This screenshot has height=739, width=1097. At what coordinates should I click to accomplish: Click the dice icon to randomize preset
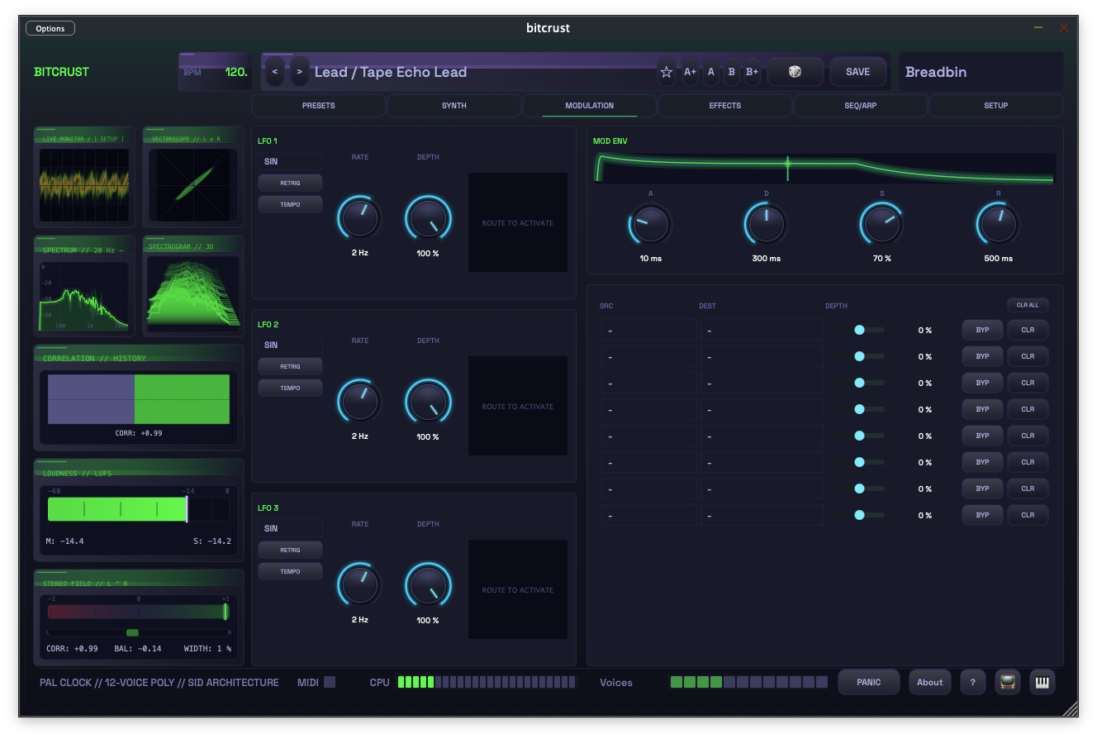[x=795, y=72]
